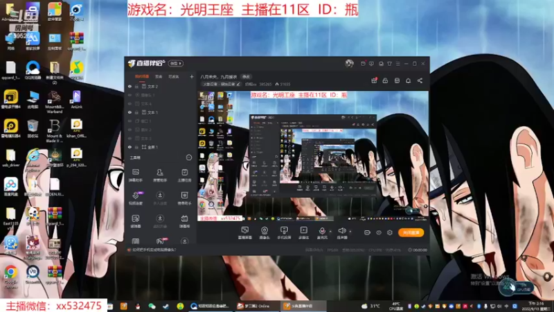Toggle lock on the 全屏 1 layer

[x=136, y=147]
